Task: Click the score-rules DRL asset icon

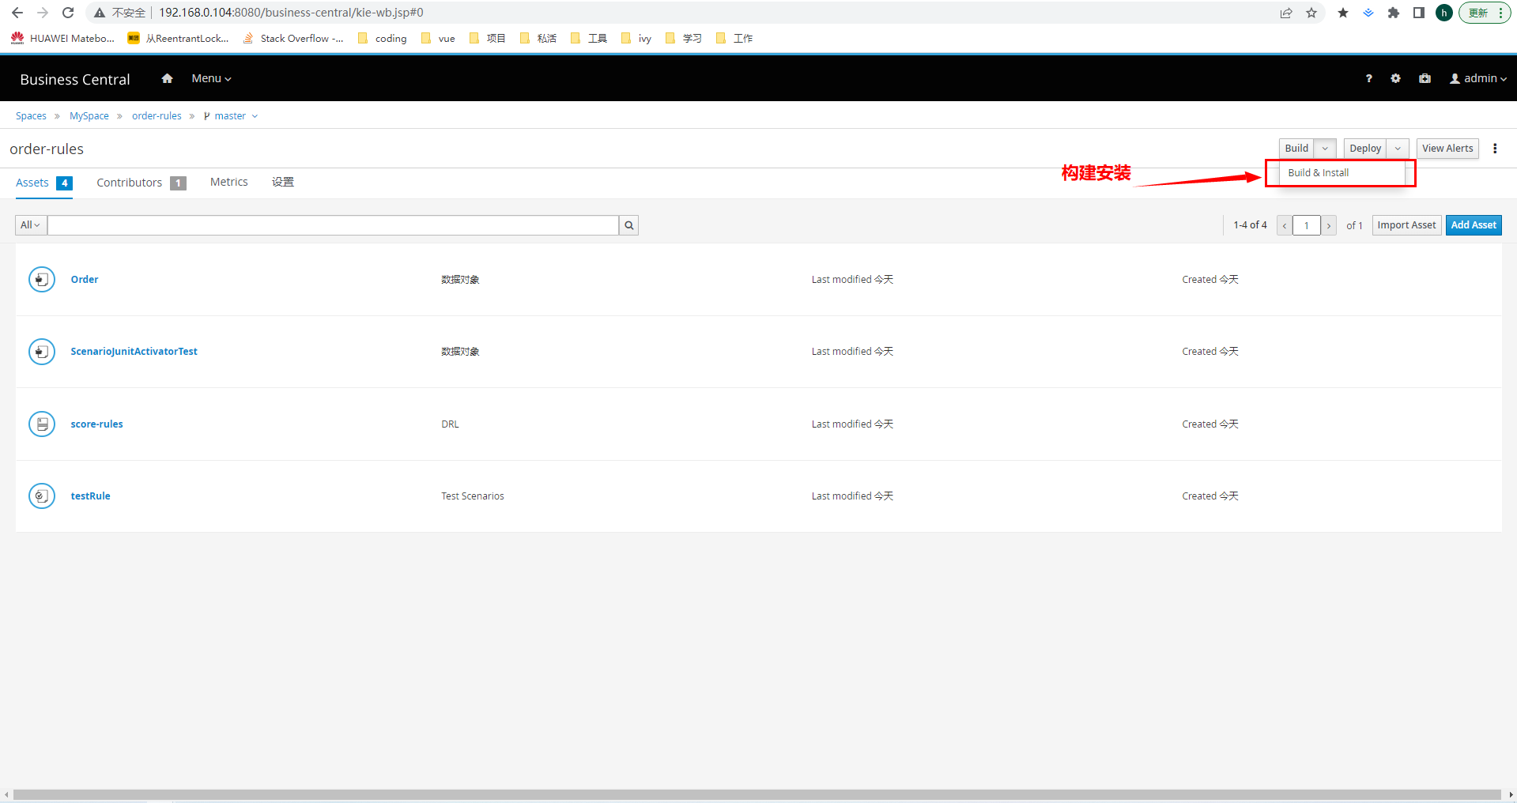Action: coord(42,424)
